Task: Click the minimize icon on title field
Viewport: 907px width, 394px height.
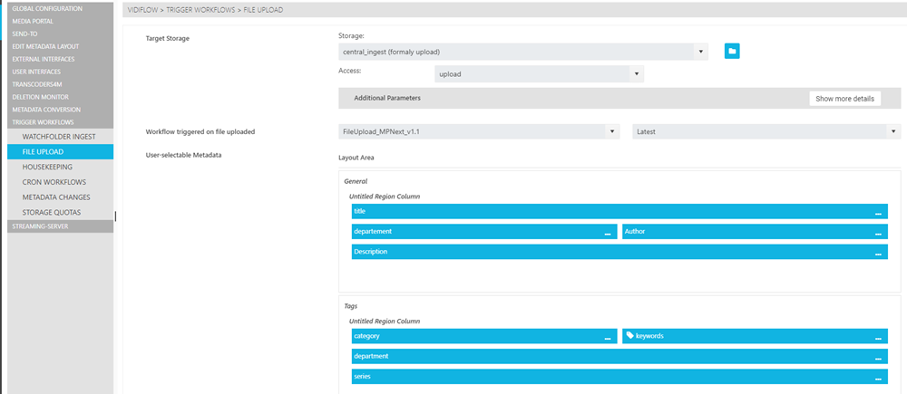Action: (x=878, y=212)
